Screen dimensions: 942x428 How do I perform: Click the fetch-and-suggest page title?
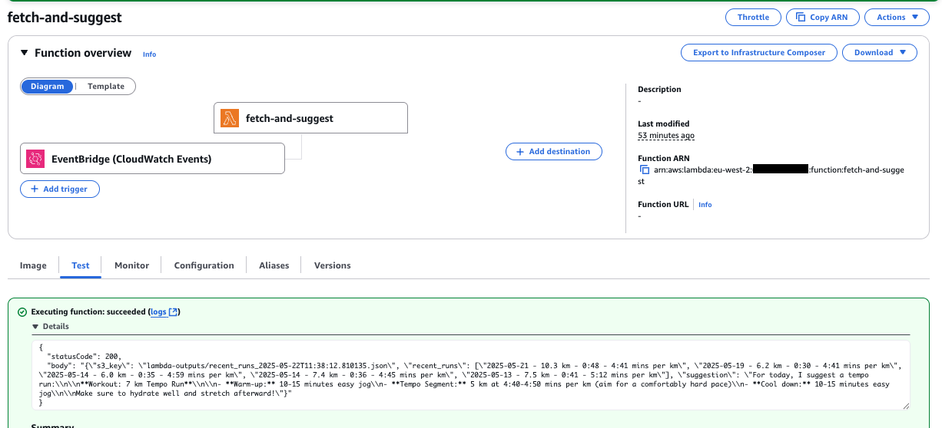(x=65, y=17)
